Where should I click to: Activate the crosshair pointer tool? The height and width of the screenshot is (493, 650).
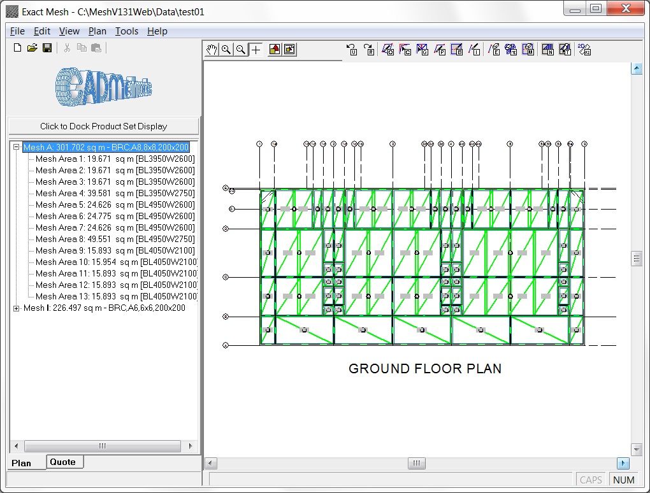pyautogui.click(x=256, y=50)
